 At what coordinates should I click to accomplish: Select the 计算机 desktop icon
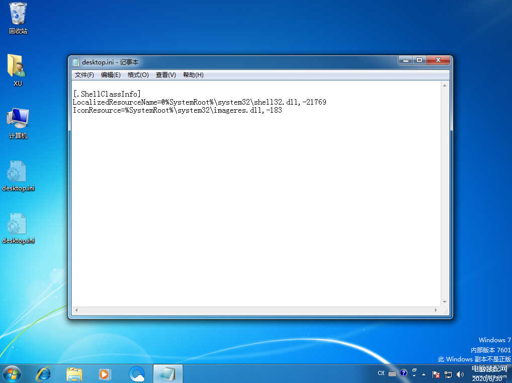pos(18,123)
